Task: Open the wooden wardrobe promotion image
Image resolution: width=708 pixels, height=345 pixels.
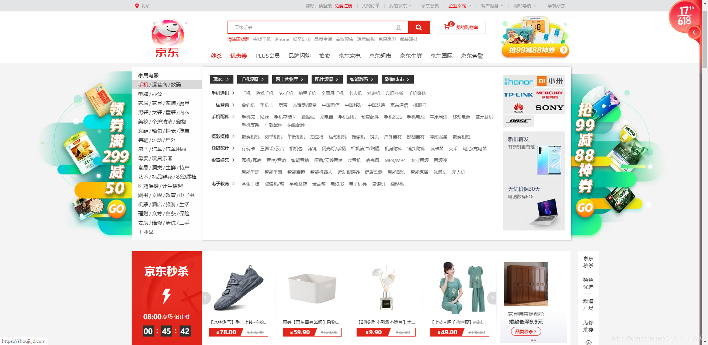Action: tap(526, 284)
